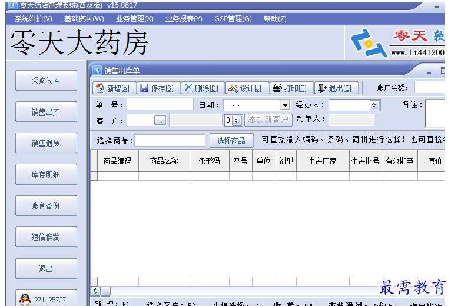The height and width of the screenshot is (306, 451).
Task: Open 采购入库 from the sidebar
Action: point(46,81)
